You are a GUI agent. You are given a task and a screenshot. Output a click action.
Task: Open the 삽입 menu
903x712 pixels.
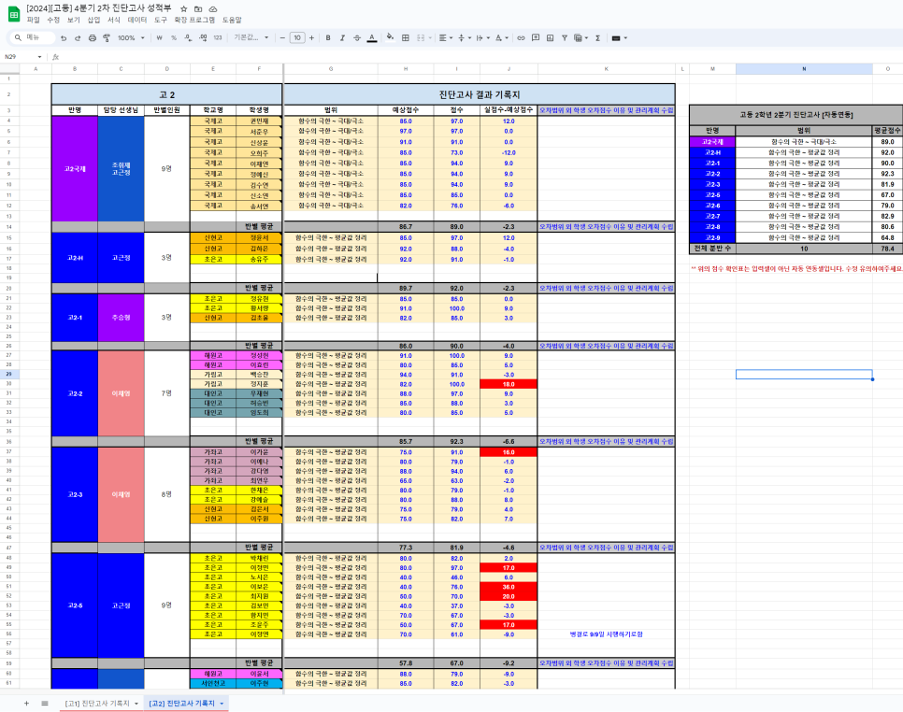pos(93,21)
